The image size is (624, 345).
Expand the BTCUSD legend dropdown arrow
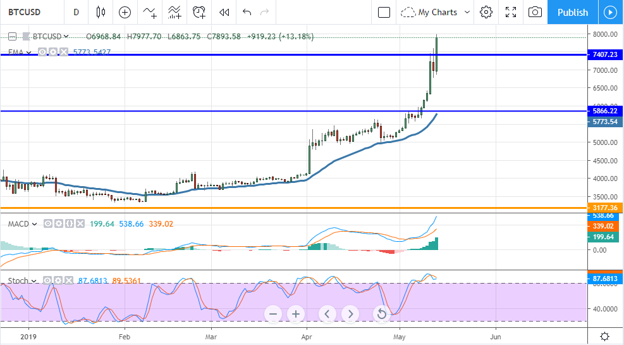66,36
